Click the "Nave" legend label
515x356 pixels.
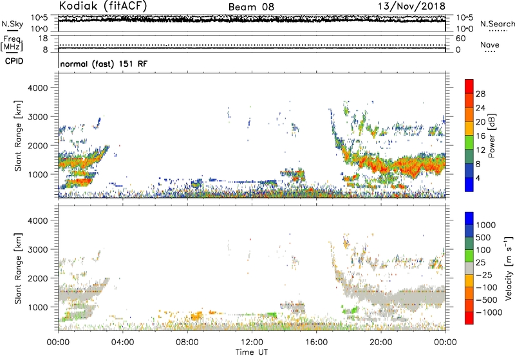[490, 44]
